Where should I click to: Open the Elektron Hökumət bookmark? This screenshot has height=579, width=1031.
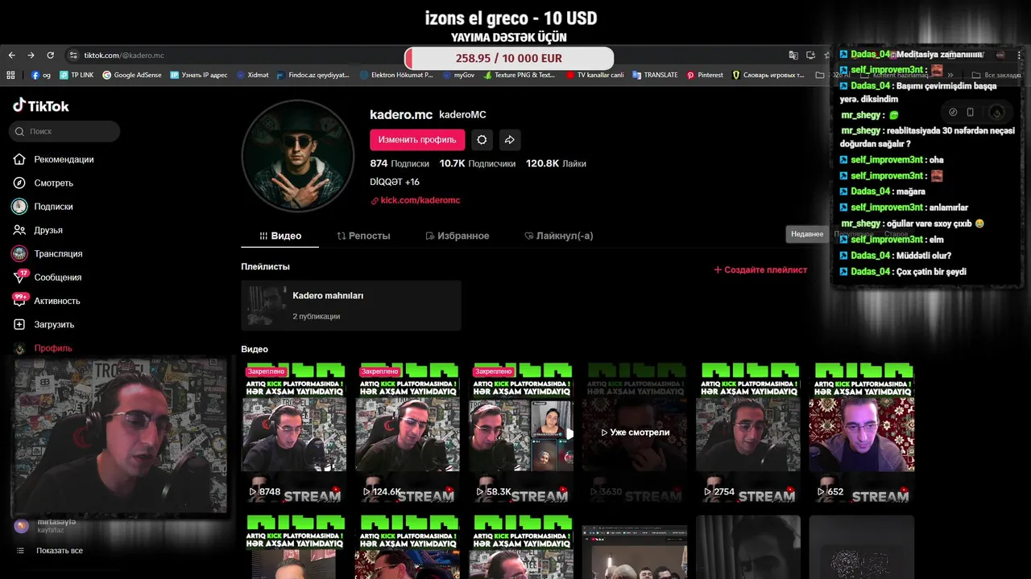click(396, 75)
